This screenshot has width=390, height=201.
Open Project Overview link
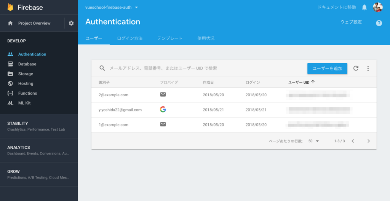[x=34, y=23]
